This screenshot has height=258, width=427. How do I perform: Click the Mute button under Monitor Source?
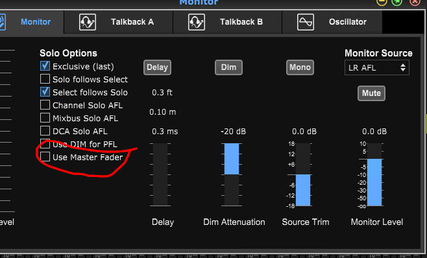[371, 93]
